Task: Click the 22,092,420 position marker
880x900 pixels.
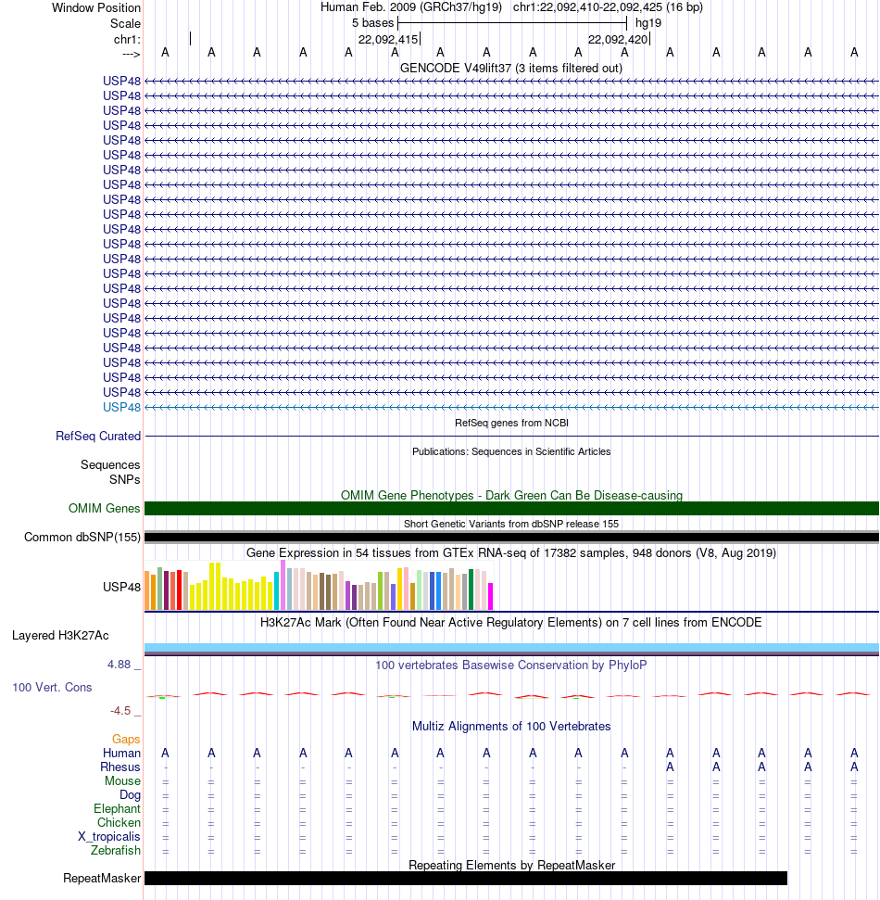Action: tap(617, 39)
